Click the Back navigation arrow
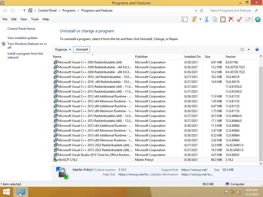Screen dimensions: 263x197 point(5,11)
